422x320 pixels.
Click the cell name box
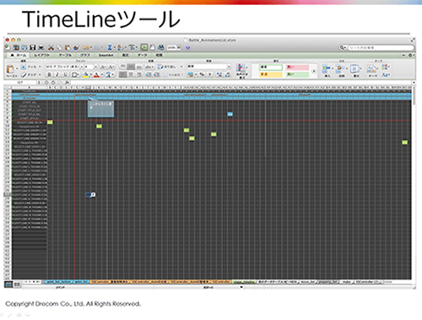[x=20, y=83]
